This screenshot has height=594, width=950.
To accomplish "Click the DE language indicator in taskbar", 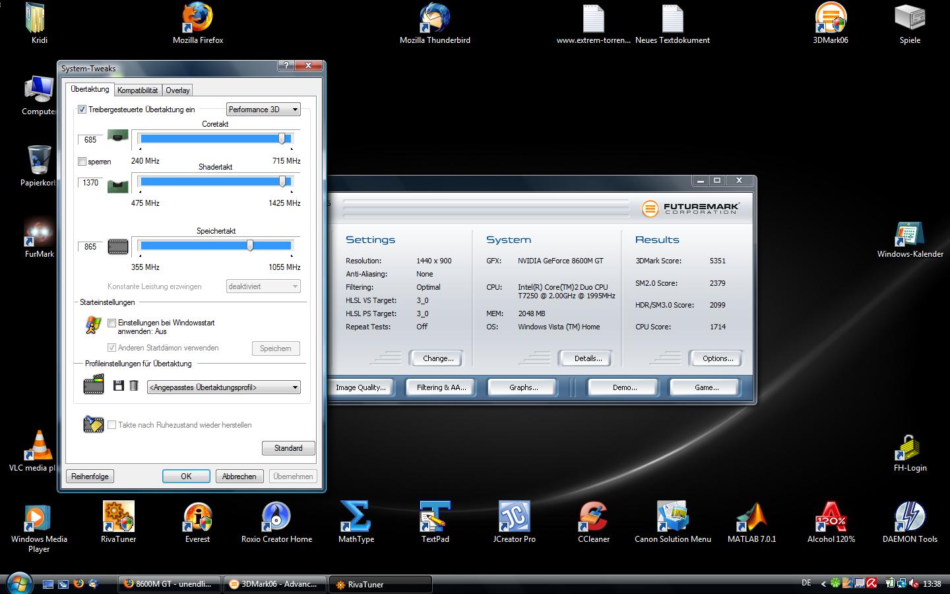I will 806,583.
